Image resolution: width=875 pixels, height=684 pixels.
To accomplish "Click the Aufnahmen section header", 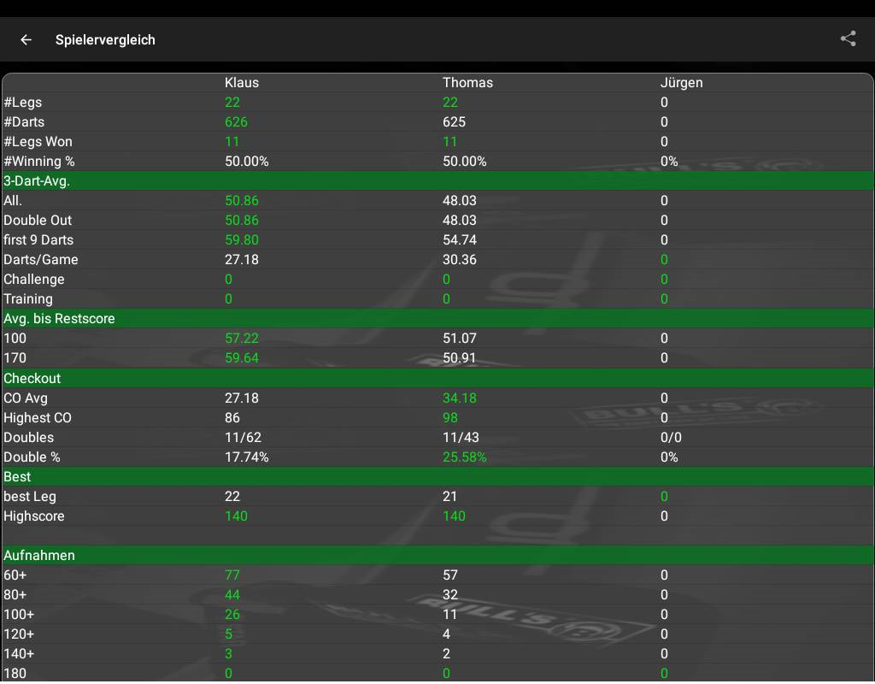I will pos(39,555).
